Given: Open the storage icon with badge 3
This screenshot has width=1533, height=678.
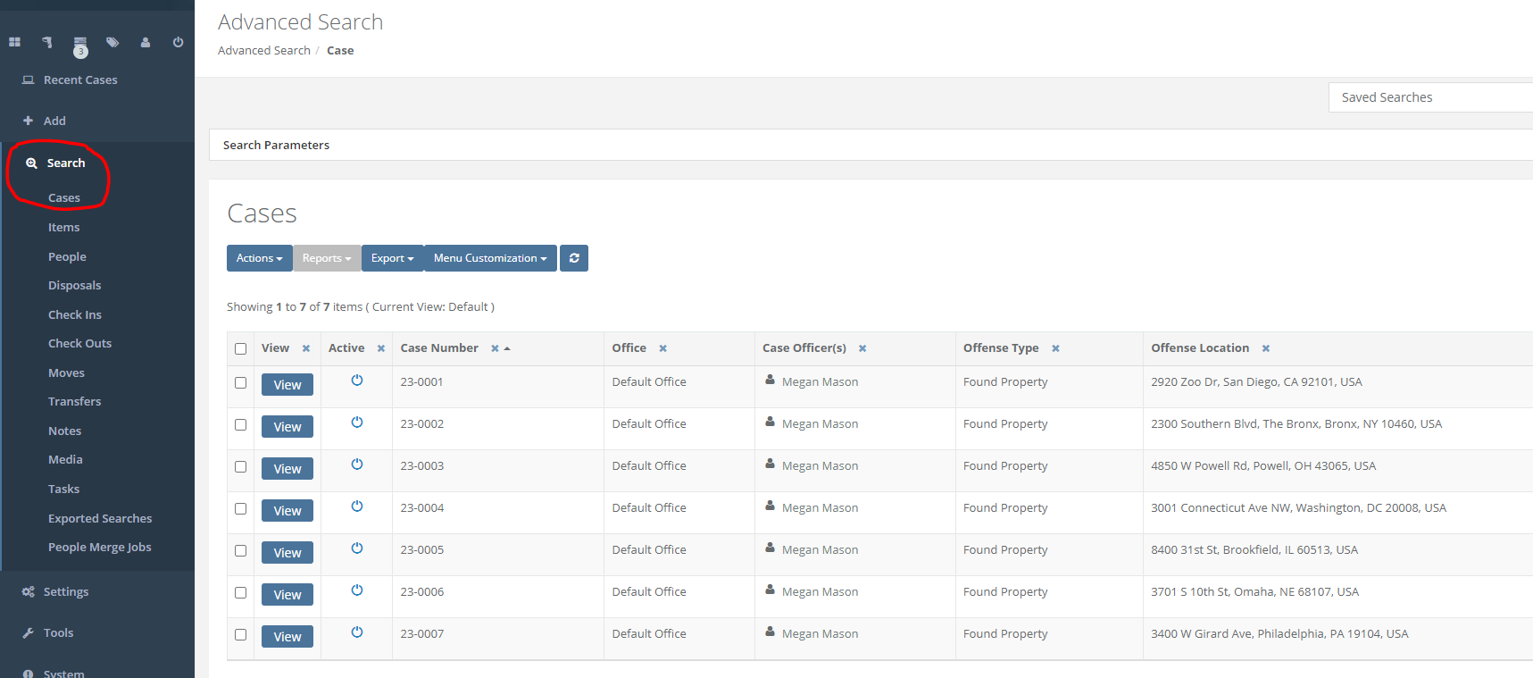Looking at the screenshot, I should [80, 44].
